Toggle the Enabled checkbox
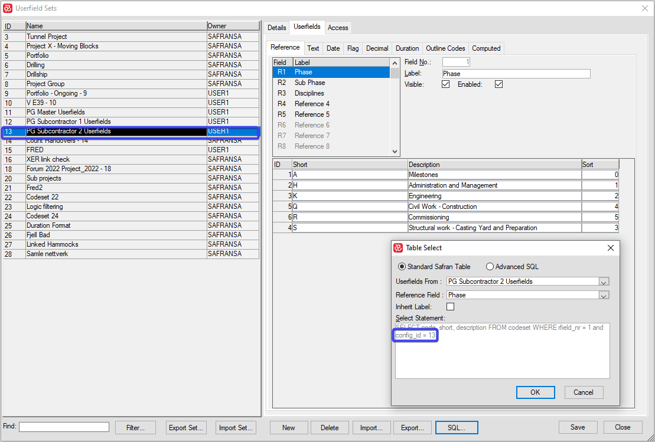This screenshot has height=442, width=655. coord(498,84)
